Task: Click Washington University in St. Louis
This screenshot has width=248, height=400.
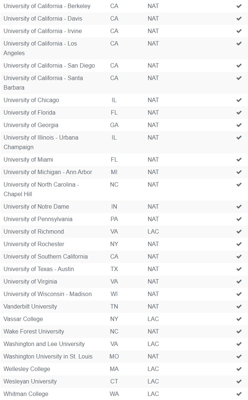Action: click(x=48, y=356)
